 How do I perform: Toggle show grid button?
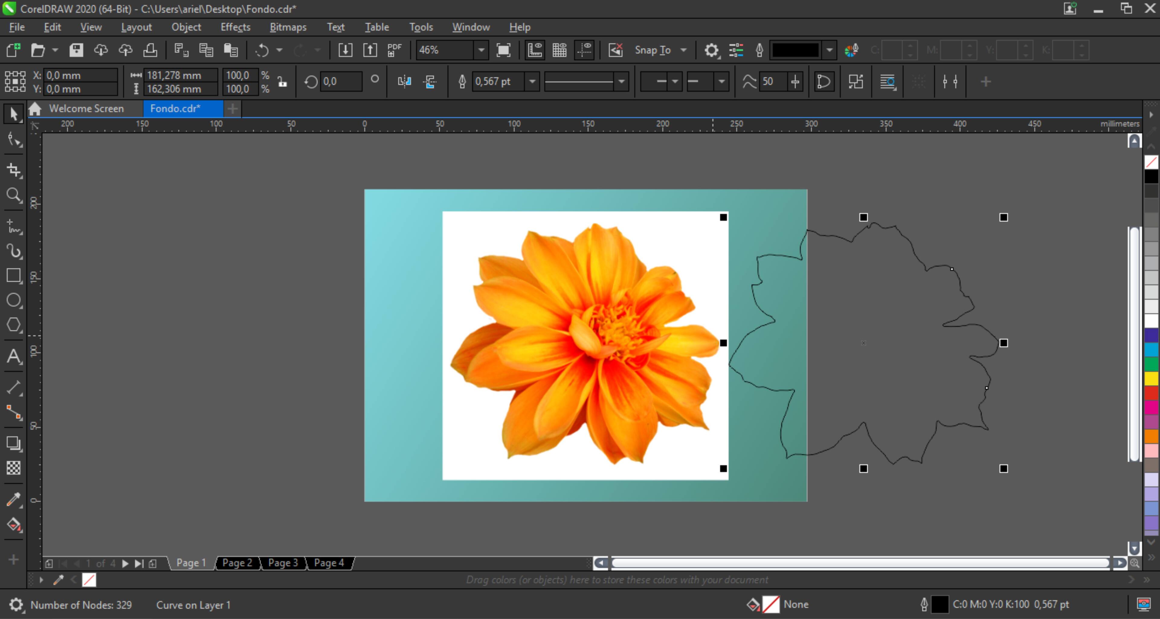point(559,50)
